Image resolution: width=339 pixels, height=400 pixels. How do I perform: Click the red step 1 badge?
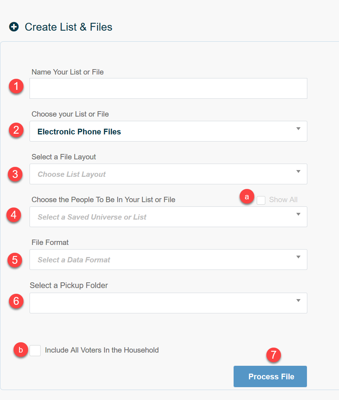(16, 86)
